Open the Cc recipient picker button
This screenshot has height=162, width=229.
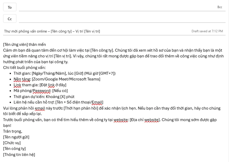[x=10, y=19]
